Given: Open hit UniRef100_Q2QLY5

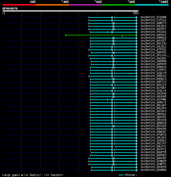Looking at the screenshot, I should 153,73.
